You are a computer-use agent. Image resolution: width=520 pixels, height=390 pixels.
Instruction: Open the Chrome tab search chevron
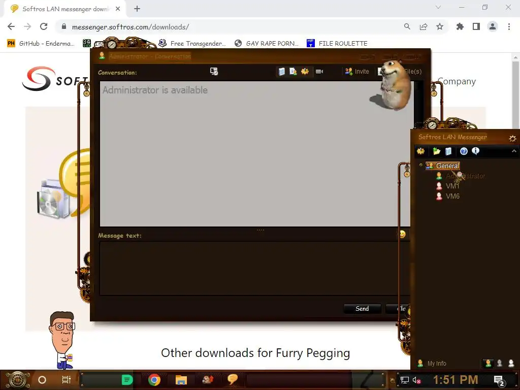click(438, 7)
